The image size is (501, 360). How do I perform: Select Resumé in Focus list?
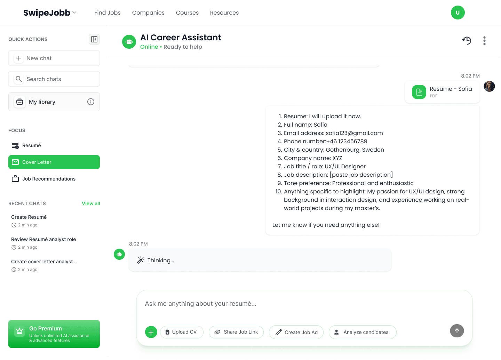[x=54, y=145]
